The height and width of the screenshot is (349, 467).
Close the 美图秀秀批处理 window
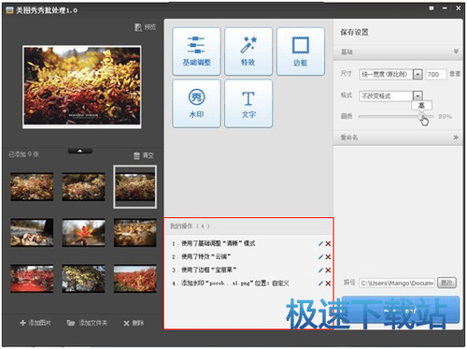pyautogui.click(x=459, y=8)
